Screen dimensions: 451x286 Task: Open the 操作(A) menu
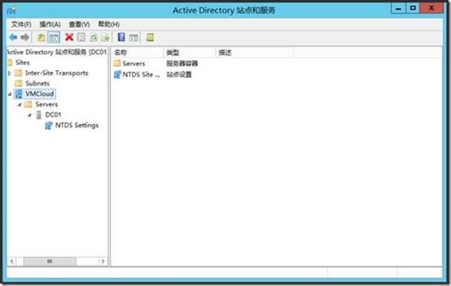(x=50, y=24)
